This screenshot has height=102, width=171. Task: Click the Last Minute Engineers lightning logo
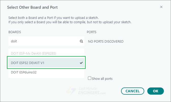pyautogui.click(x=69, y=91)
